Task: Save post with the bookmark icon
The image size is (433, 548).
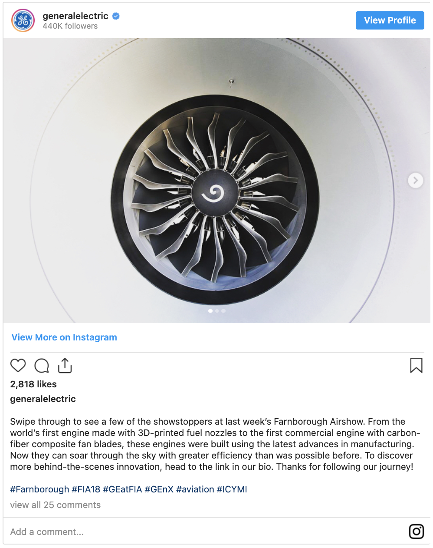Action: 416,366
